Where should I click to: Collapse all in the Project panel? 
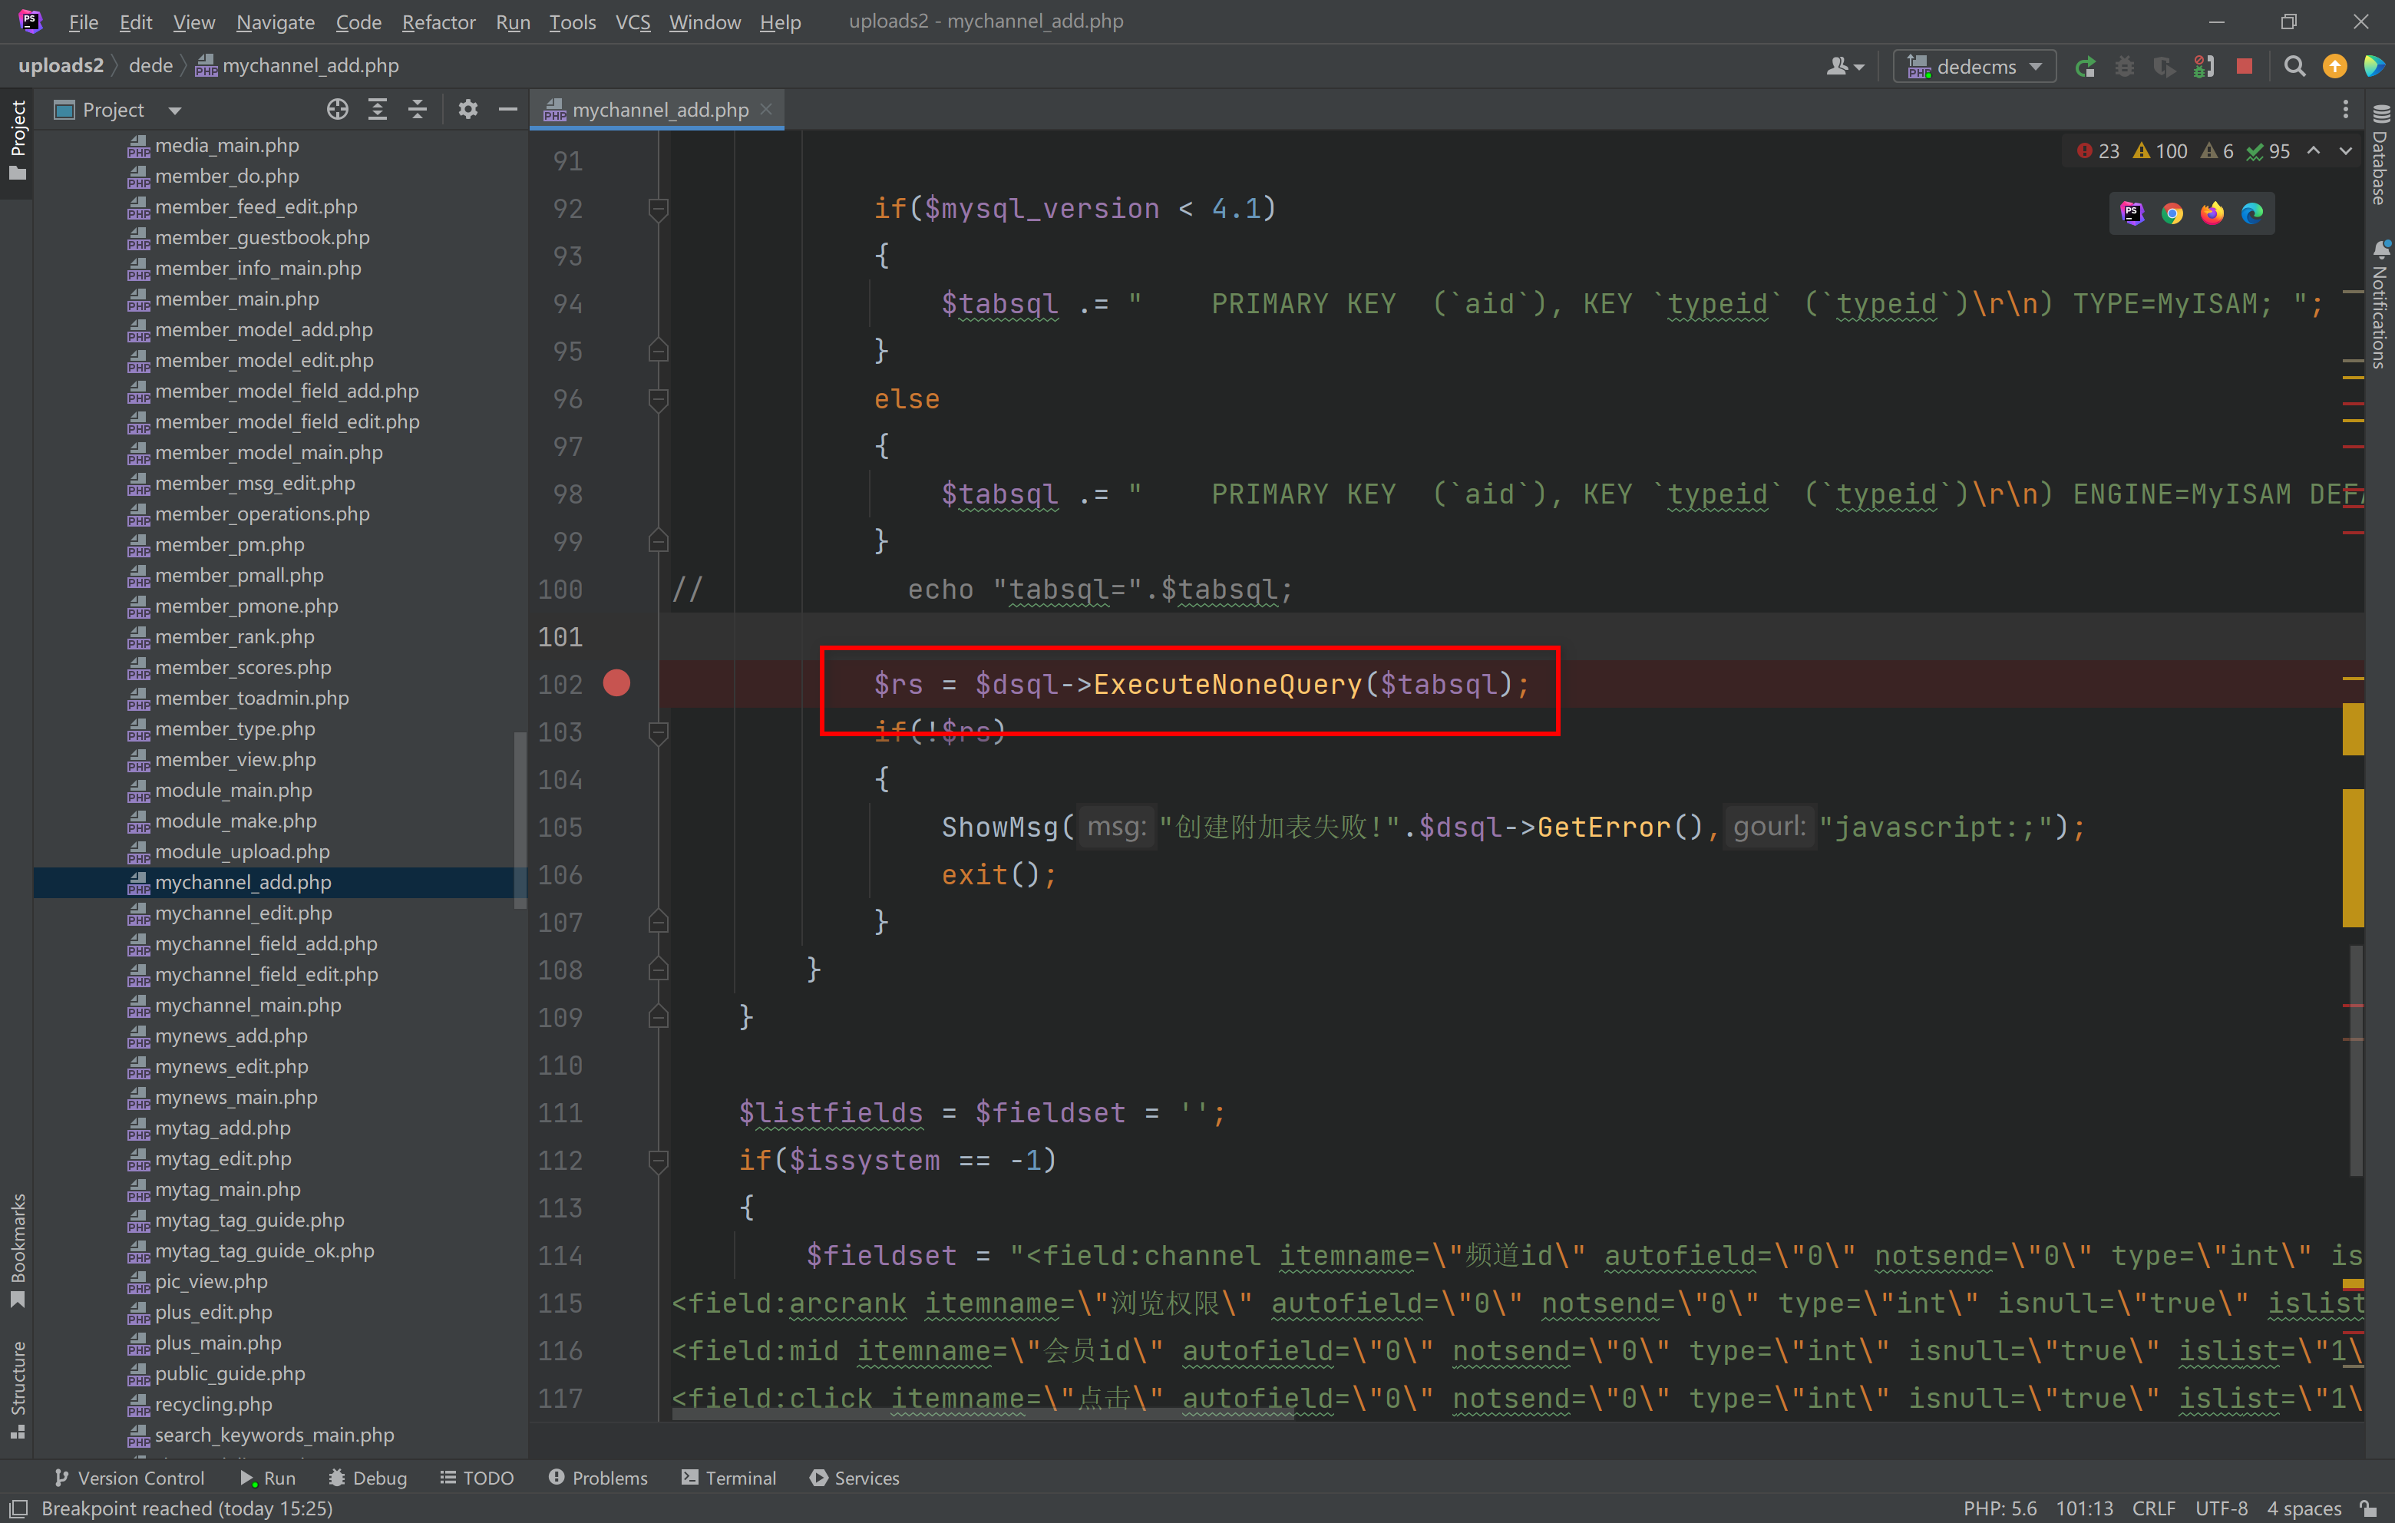[x=418, y=110]
